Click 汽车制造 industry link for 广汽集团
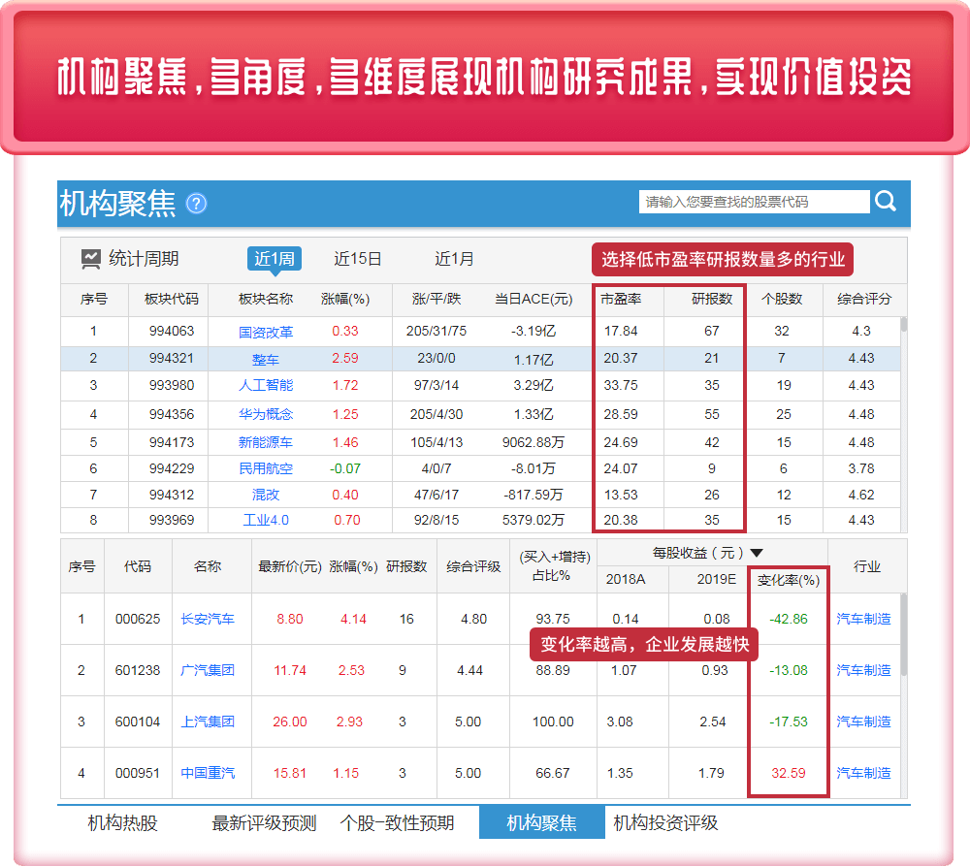 pyautogui.click(x=863, y=670)
